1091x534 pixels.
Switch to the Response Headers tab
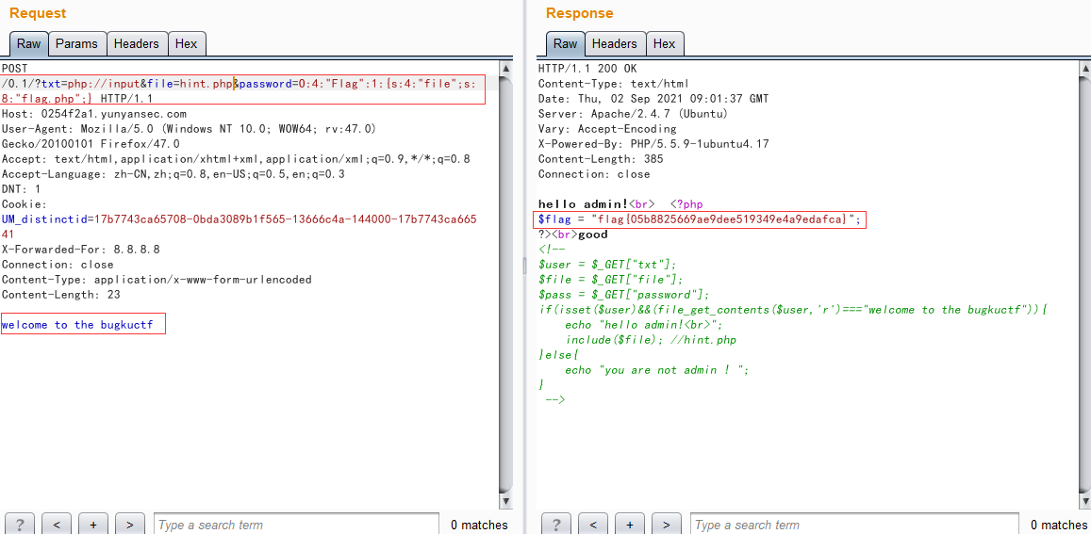(615, 44)
